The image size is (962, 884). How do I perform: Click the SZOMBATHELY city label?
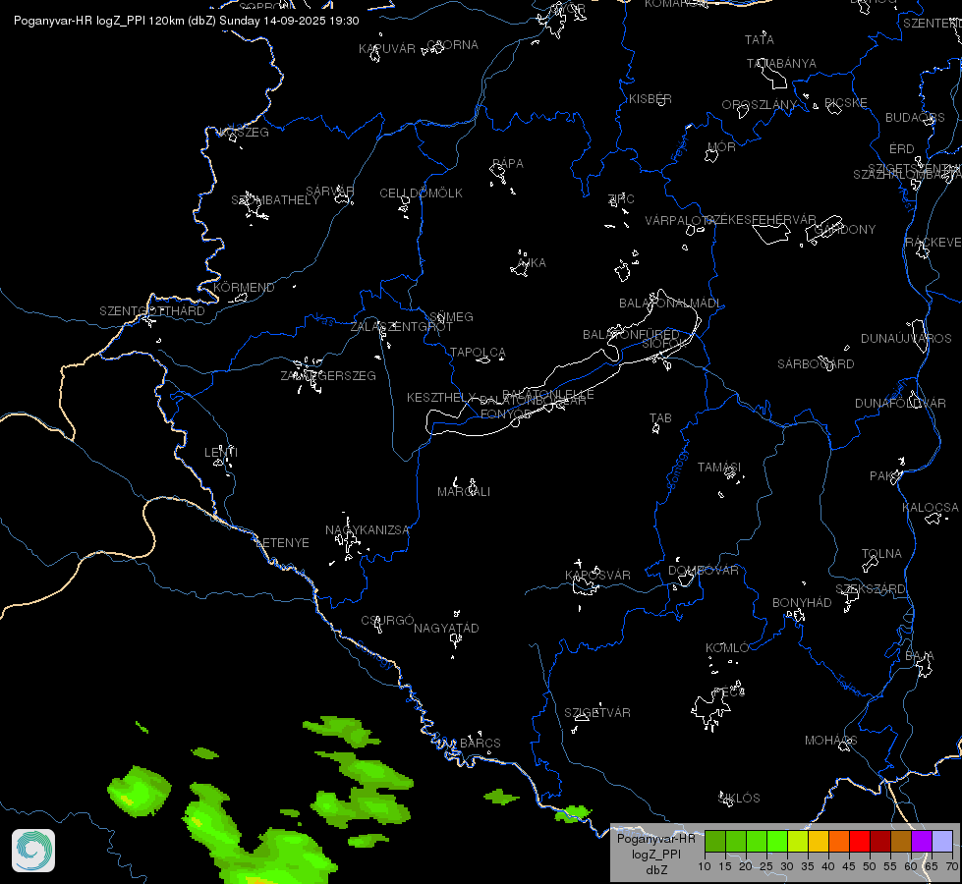(x=275, y=200)
